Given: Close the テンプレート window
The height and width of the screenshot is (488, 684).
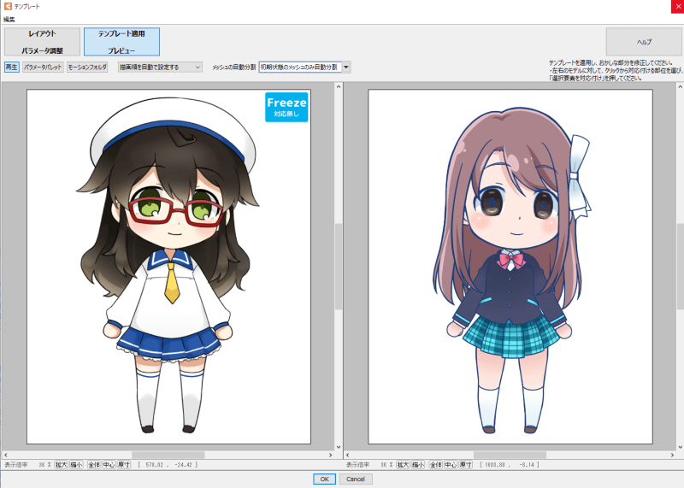Looking at the screenshot, I should [677, 6].
